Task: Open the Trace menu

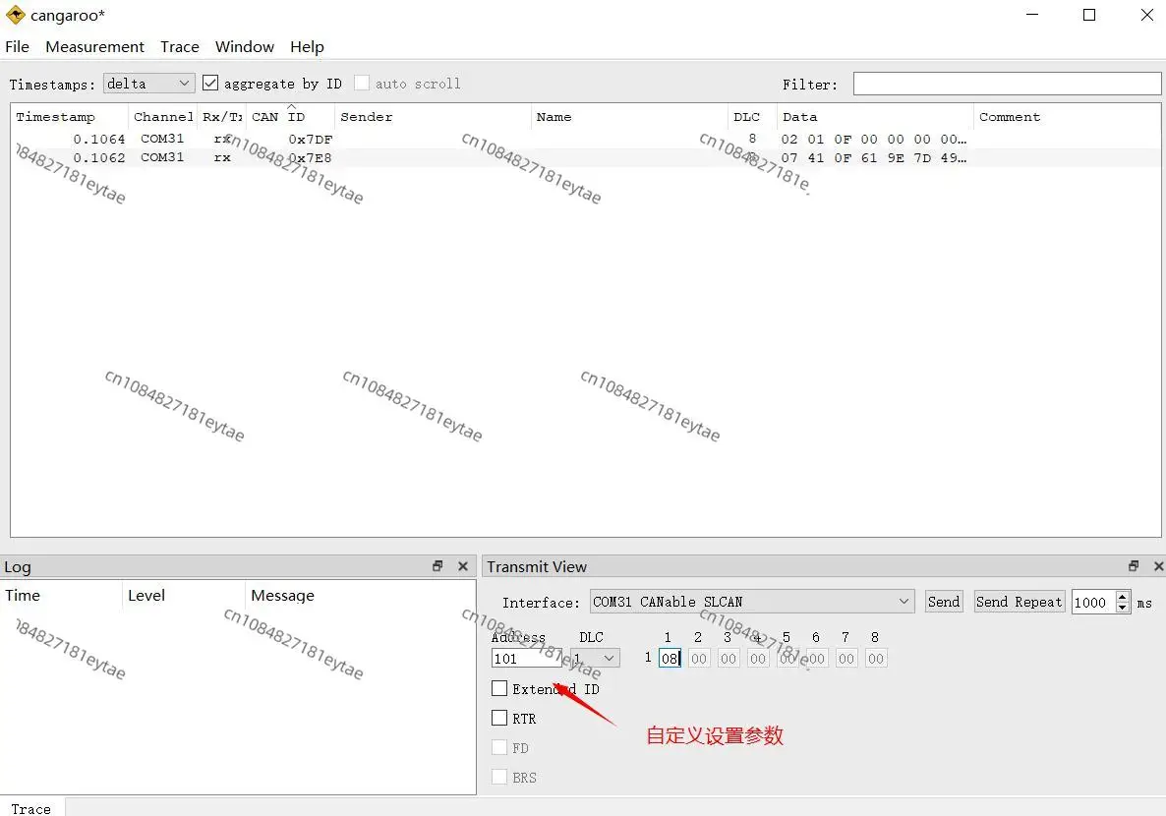Action: [180, 47]
